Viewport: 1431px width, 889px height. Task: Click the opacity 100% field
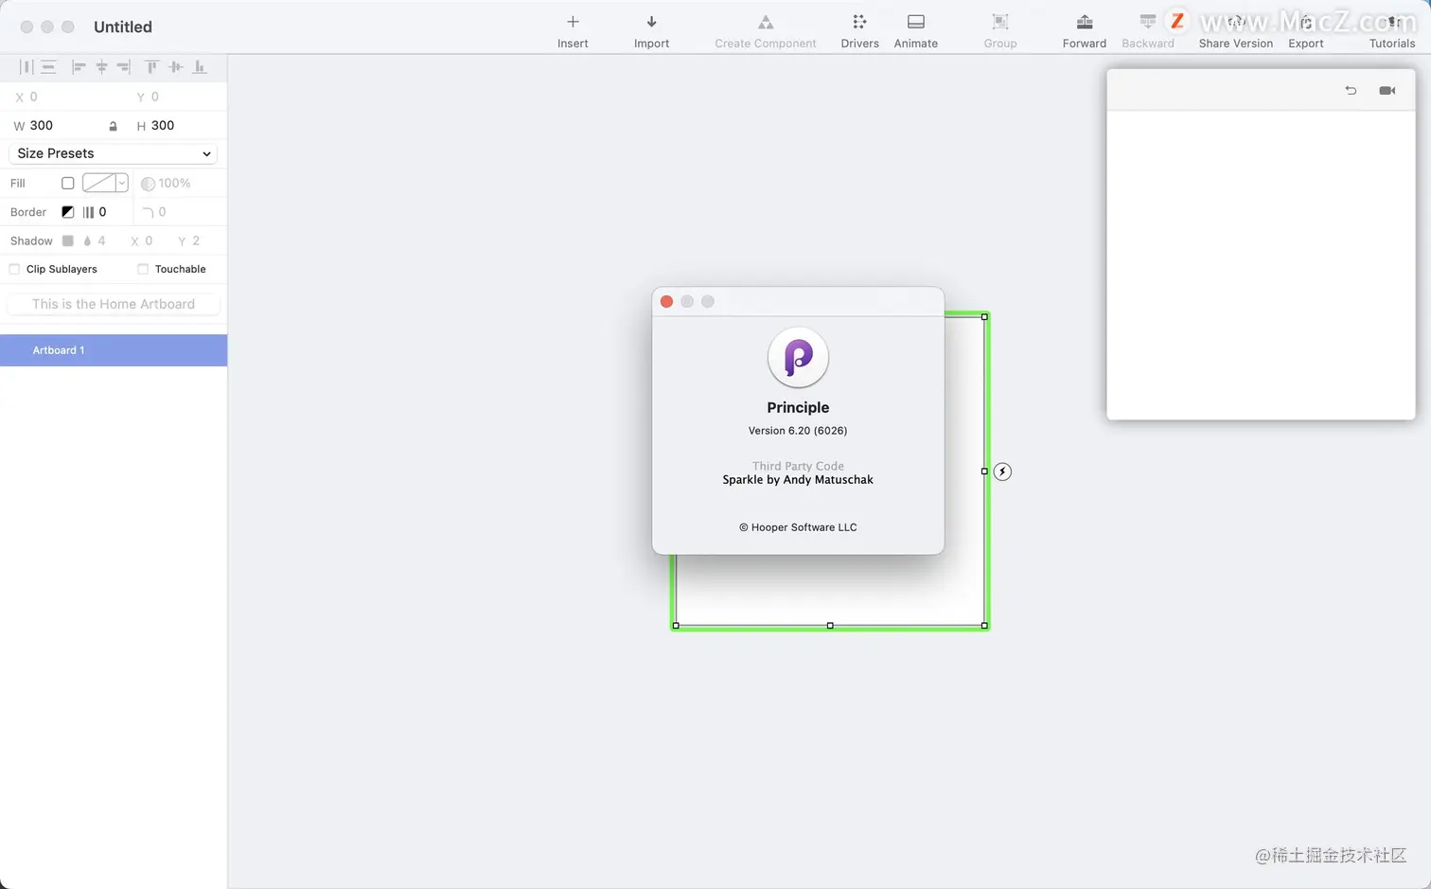point(175,184)
